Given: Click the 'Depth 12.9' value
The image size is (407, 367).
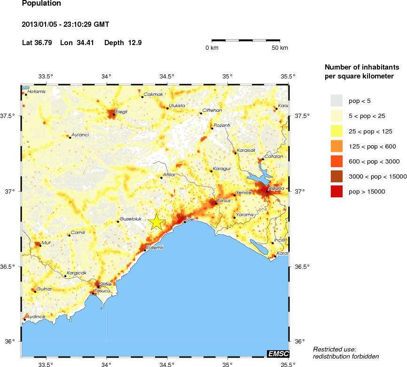Looking at the screenshot, I should pos(123,43).
